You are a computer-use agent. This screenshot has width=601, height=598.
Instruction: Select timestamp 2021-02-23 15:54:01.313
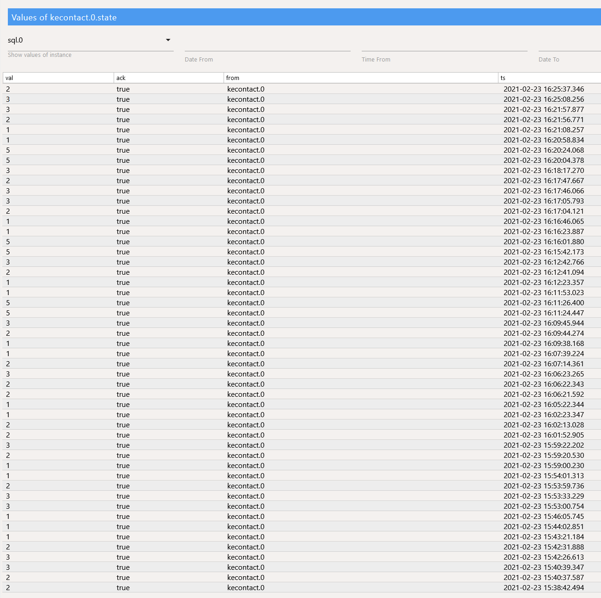[x=544, y=476]
